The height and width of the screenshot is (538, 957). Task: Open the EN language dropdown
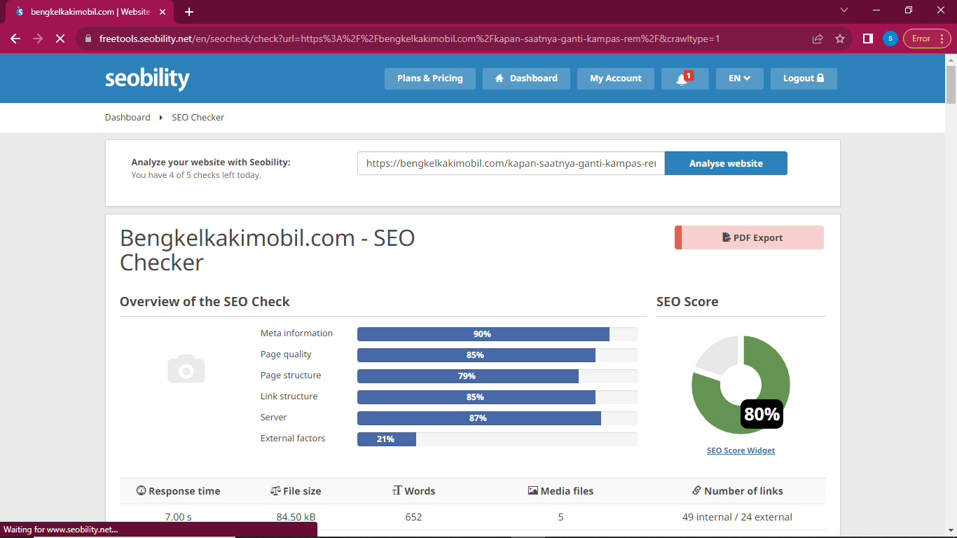[x=740, y=78]
